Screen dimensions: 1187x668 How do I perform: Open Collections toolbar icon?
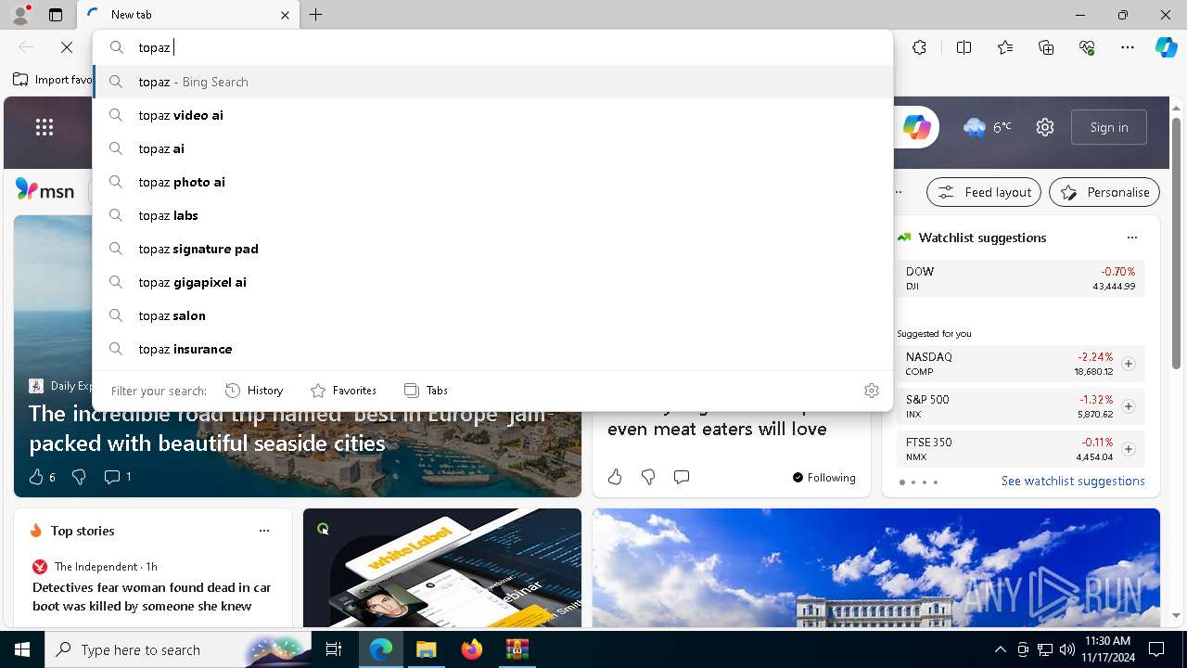[1046, 47]
